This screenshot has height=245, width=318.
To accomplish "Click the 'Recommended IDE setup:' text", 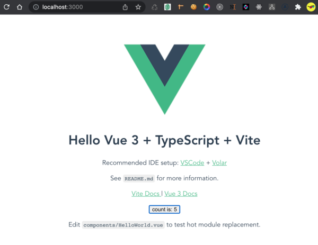I will point(140,163).
